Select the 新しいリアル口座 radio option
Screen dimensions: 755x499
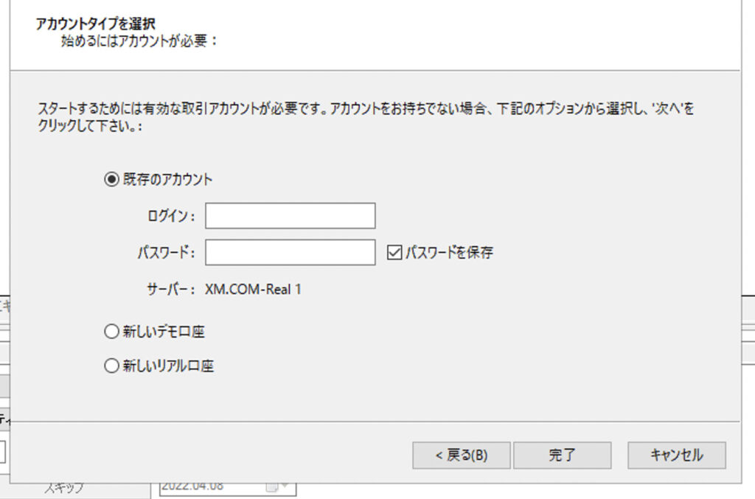[112, 366]
